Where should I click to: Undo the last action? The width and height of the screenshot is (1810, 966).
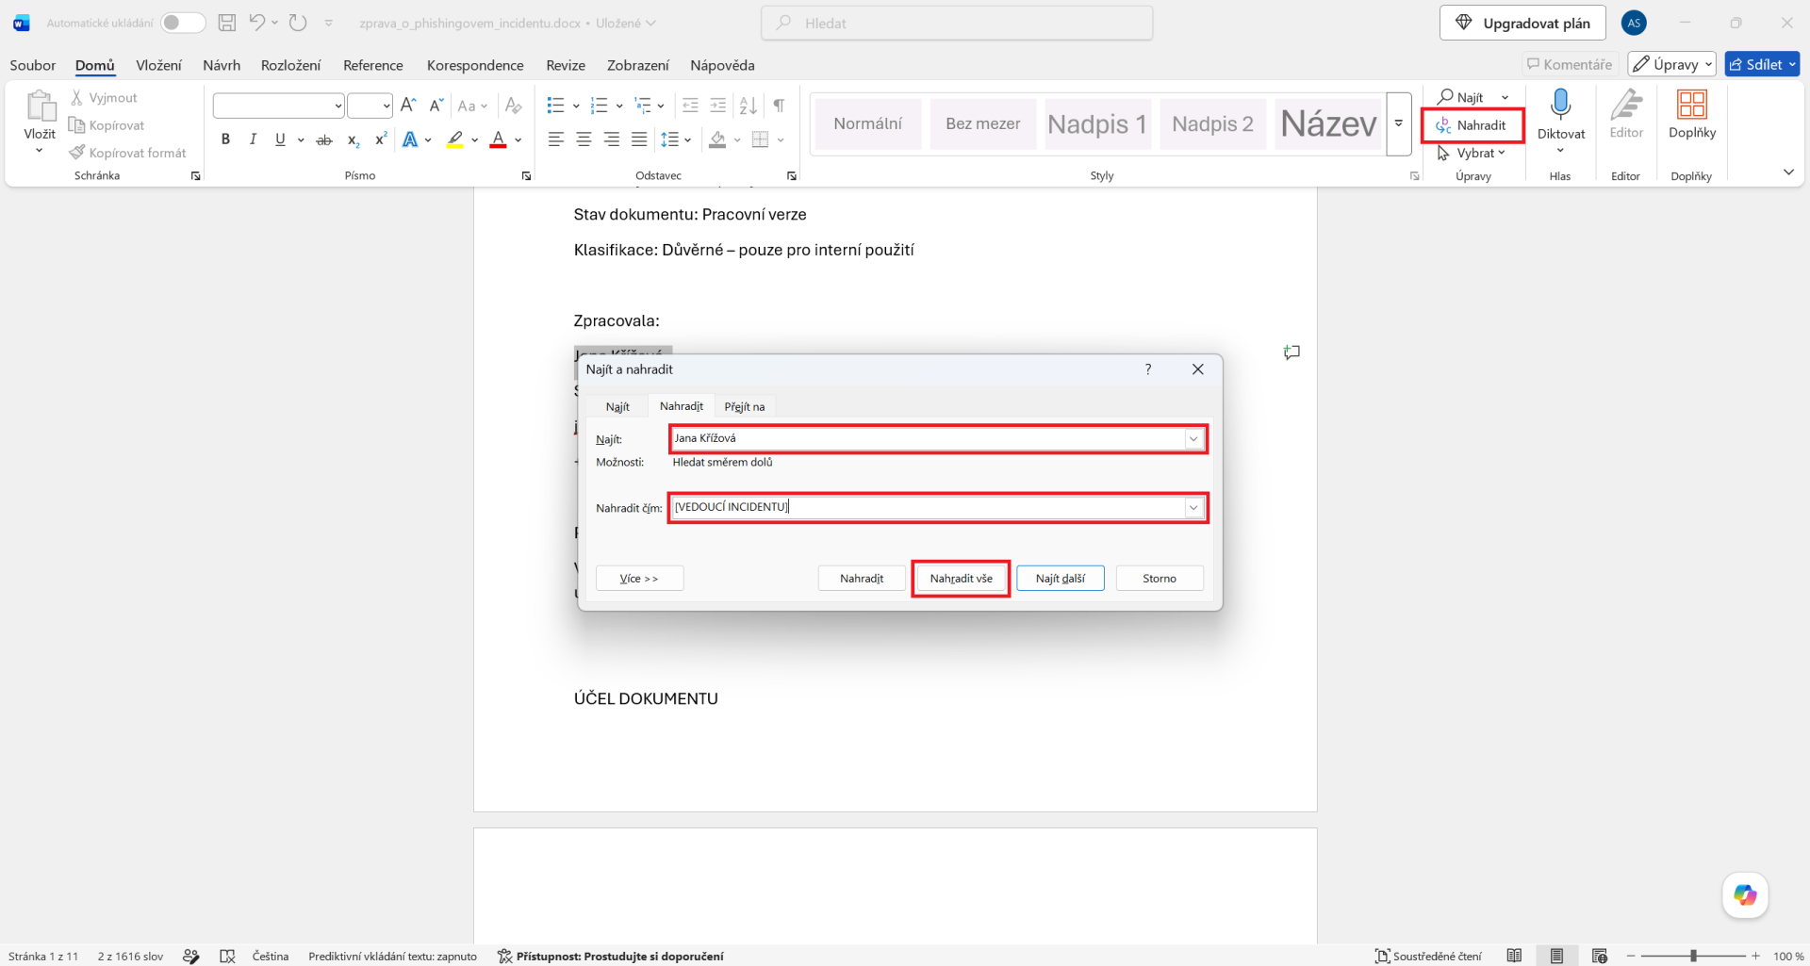[256, 23]
